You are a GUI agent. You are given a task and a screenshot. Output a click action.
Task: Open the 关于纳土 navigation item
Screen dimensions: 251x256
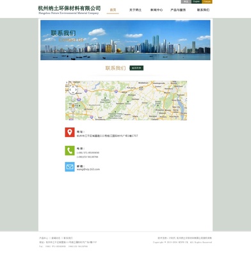135,10
